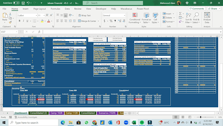Open the Macabacus ribbon tab

[x=126, y=9]
